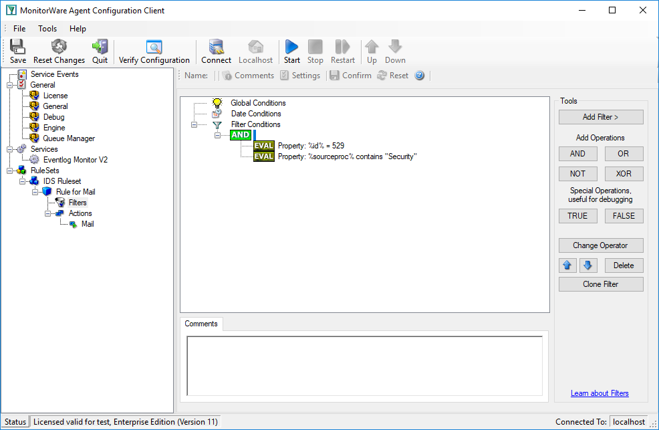Open the Tools menu
The width and height of the screenshot is (659, 430).
tap(47, 29)
